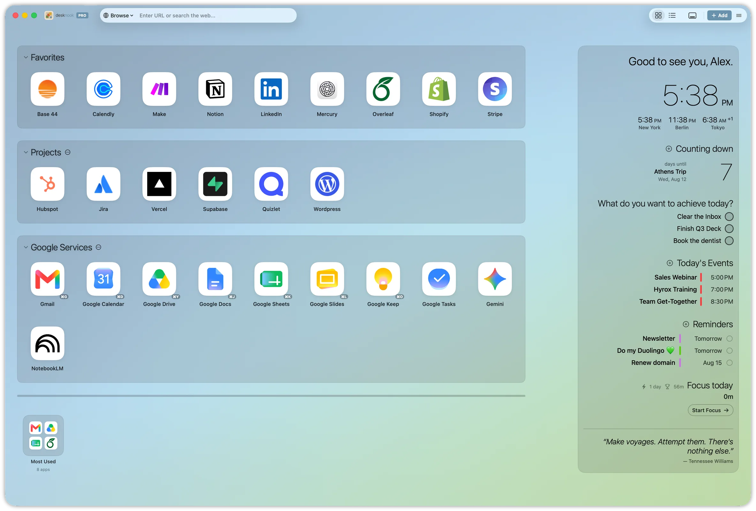Open the Google Services section options menu

pos(99,248)
